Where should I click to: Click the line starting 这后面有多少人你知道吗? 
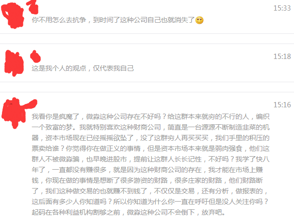pyautogui.click(x=150, y=202)
